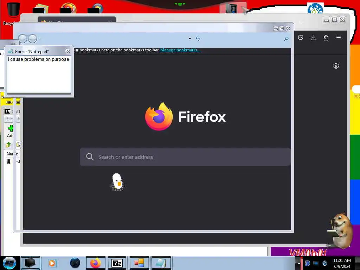Show hidden system tray icons arrow
Viewport: 360px width, 270px height.
click(299, 263)
